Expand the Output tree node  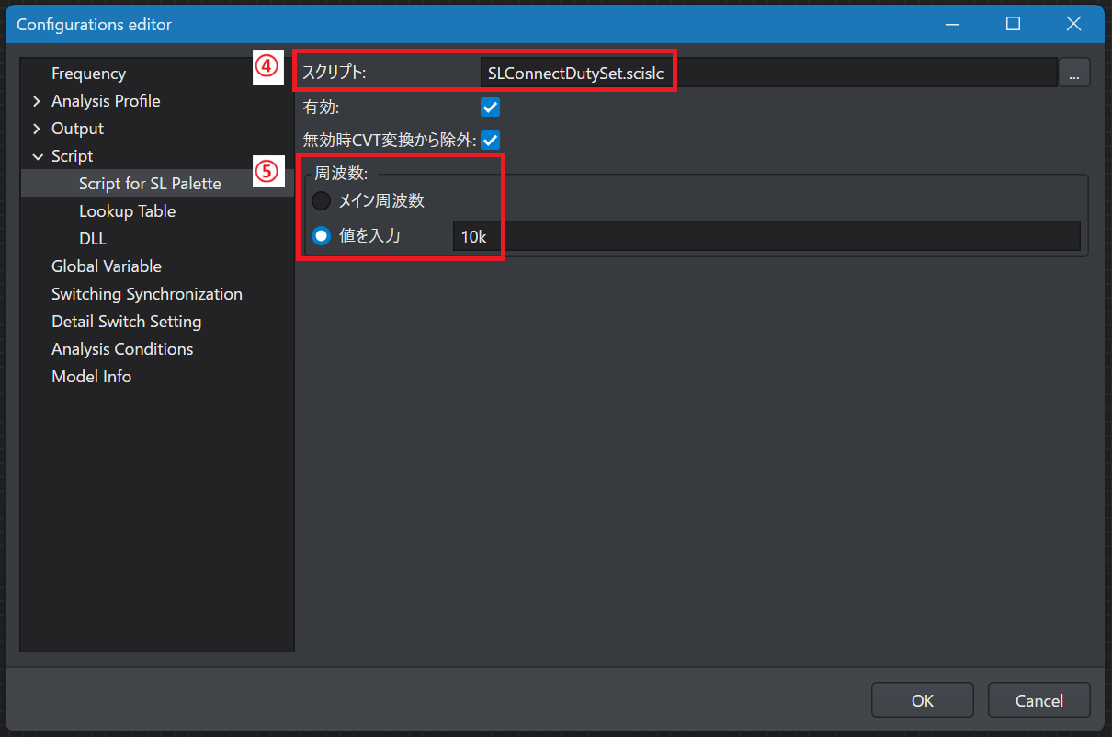pos(37,129)
